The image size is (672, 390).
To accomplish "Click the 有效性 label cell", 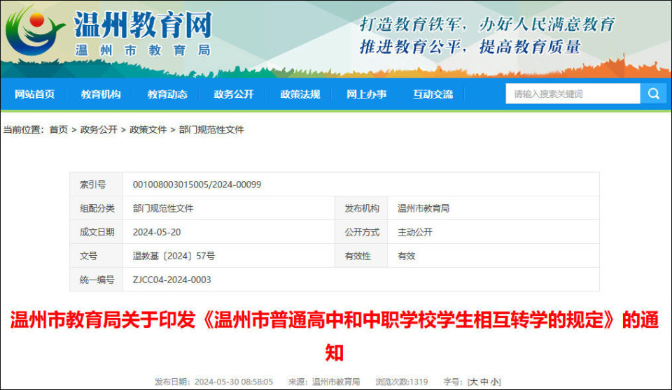I will [x=361, y=256].
